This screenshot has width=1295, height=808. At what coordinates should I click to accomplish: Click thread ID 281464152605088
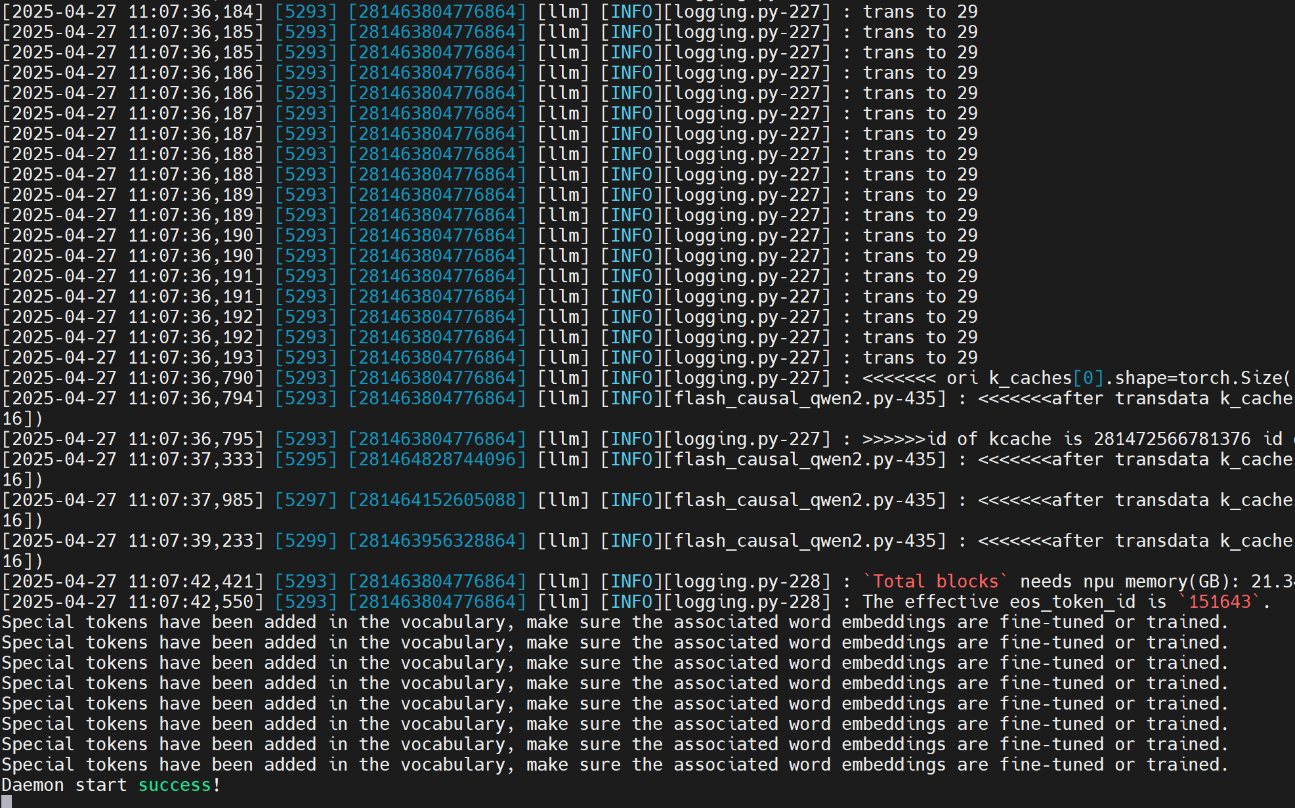tap(437, 500)
